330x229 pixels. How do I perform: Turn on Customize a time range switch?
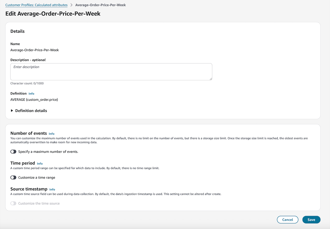[x=13, y=177]
